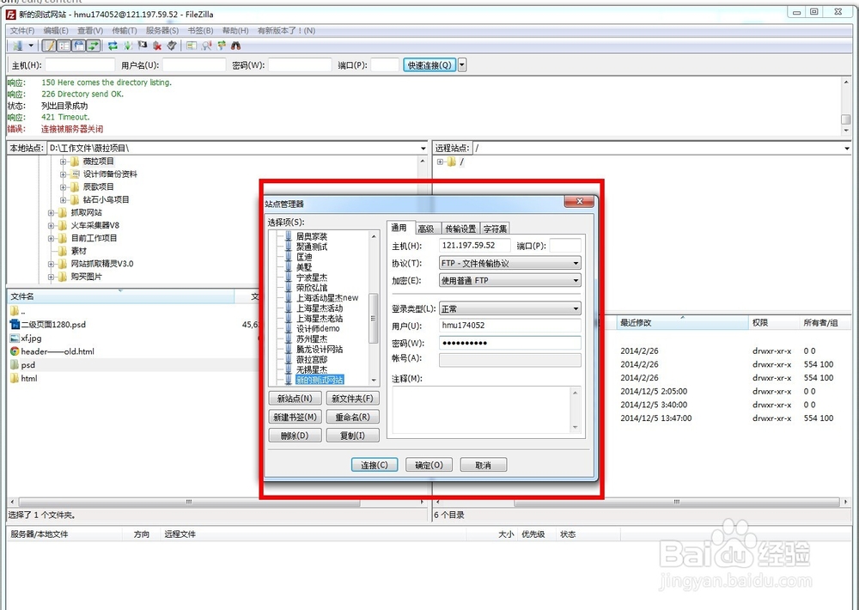Switch to the 高级 tab in Site Manager
This screenshot has width=859, height=610.
point(426,229)
